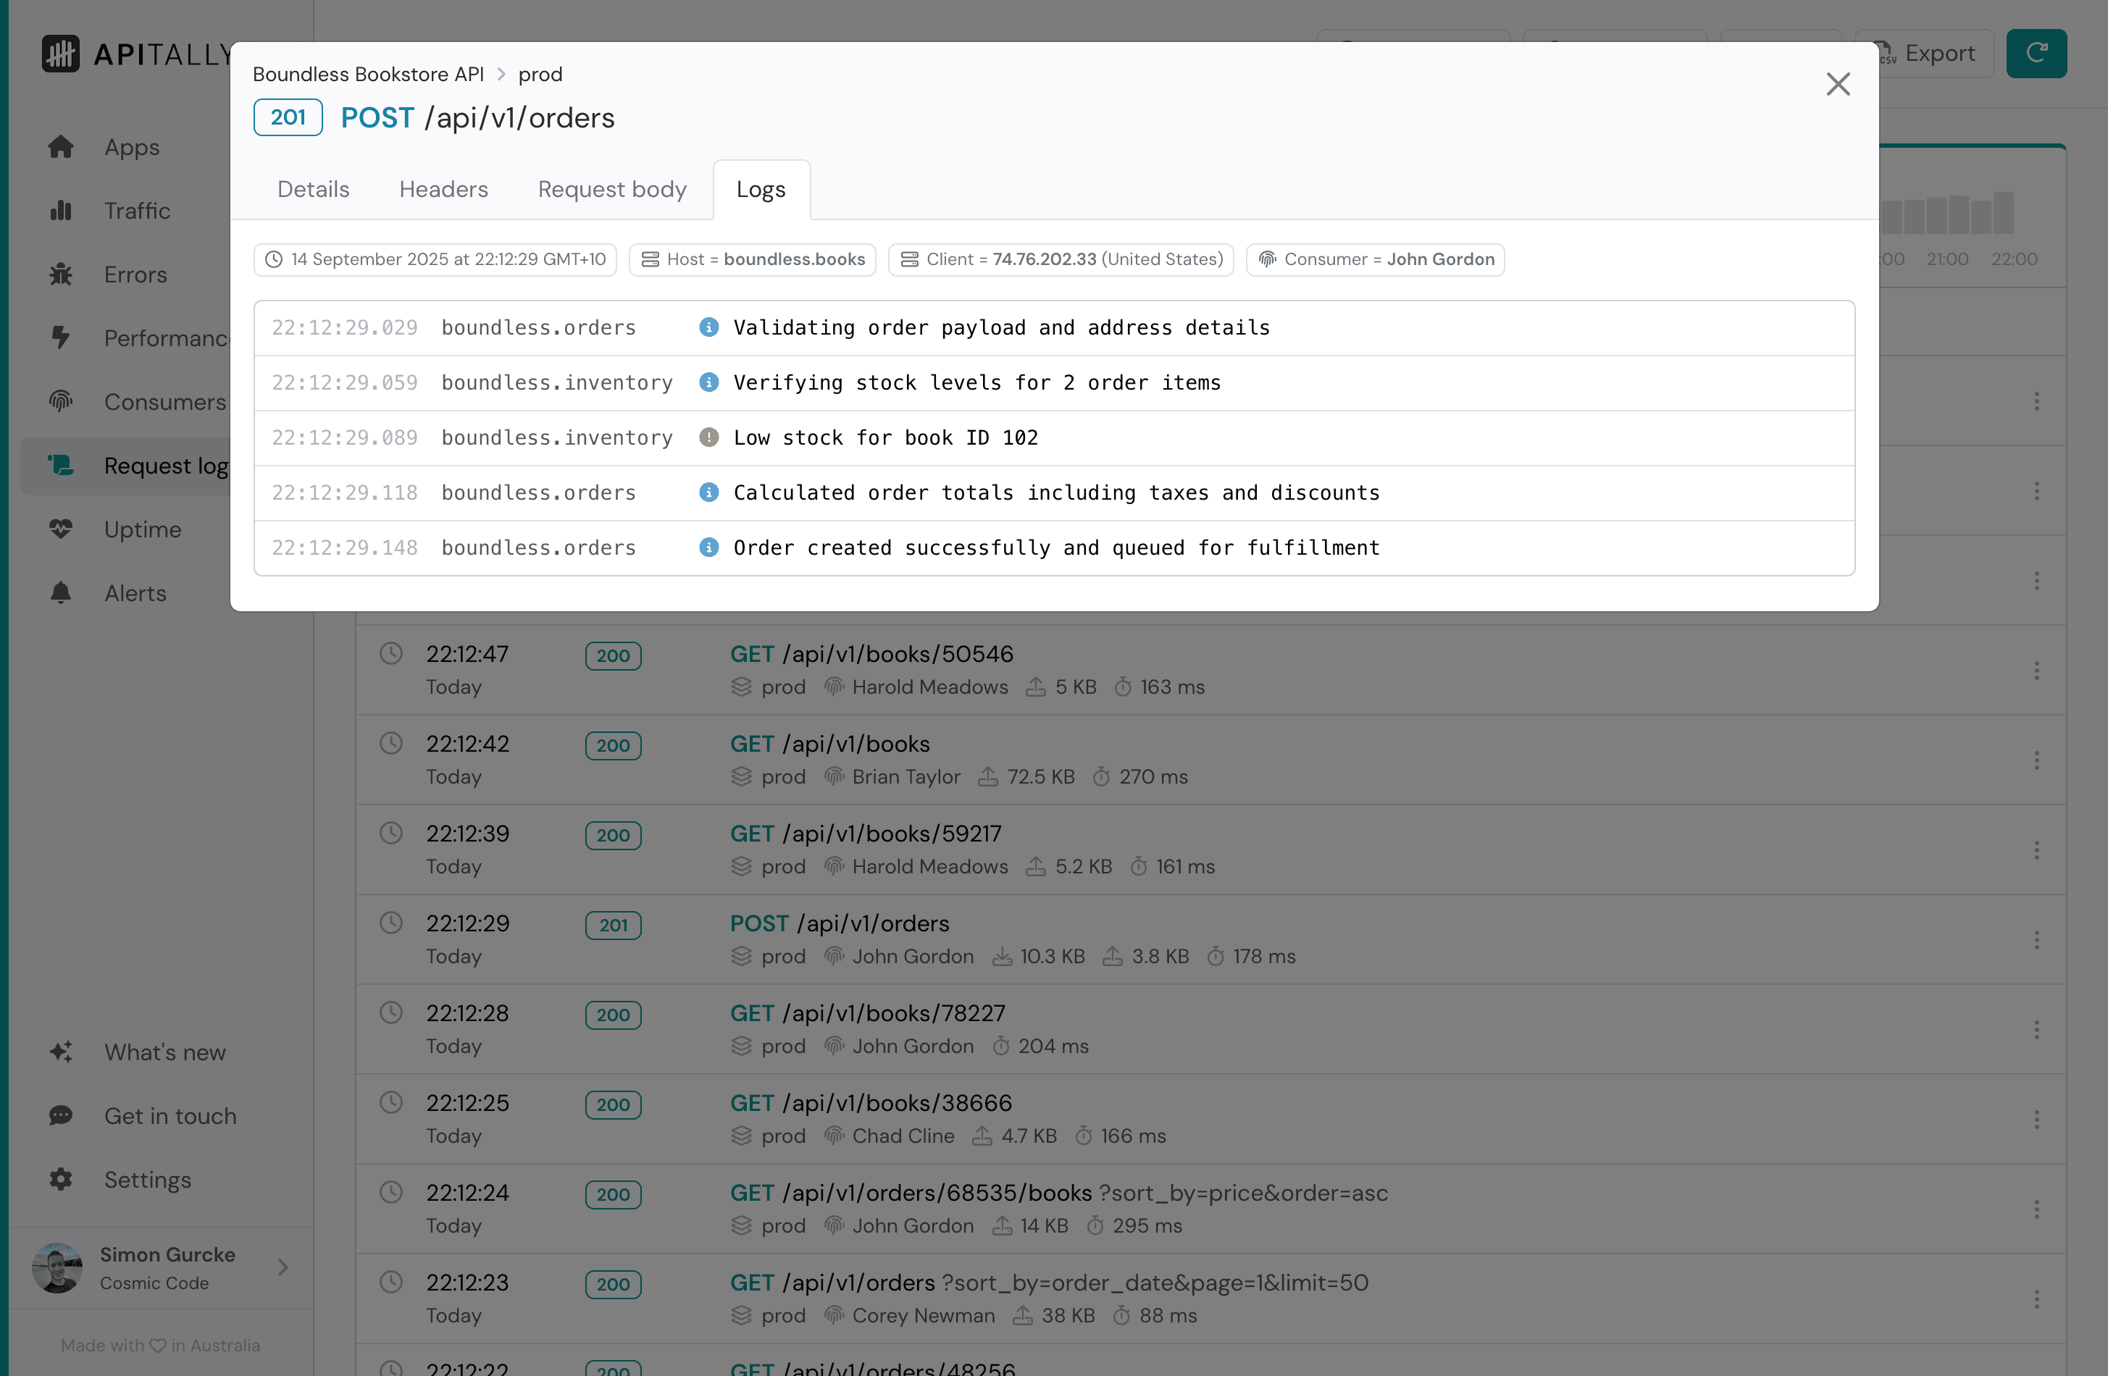Screen dimensions: 2108x1376
Task: Open GET /api/v1/orders/68535/books request
Action: [1058, 1193]
